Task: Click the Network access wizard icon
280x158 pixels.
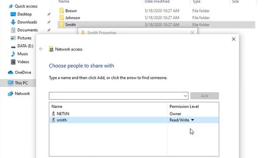Action: click(x=51, y=49)
